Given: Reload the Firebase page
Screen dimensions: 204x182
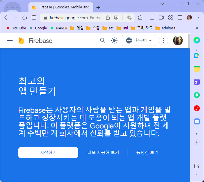Looking at the screenshot, I should coord(25,18).
